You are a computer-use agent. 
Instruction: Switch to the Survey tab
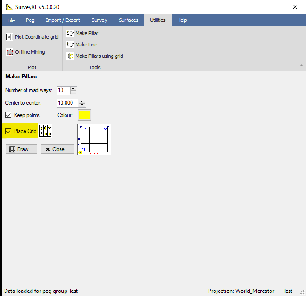[x=99, y=20]
